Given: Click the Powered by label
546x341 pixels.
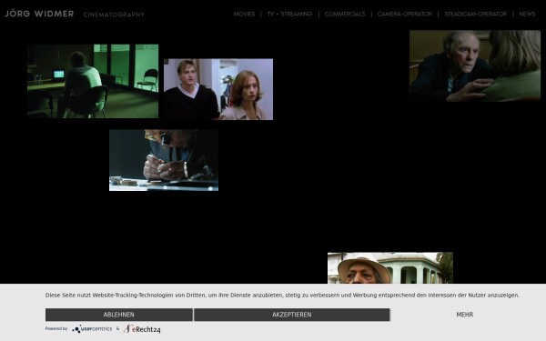Looking at the screenshot, I should (x=56, y=328).
